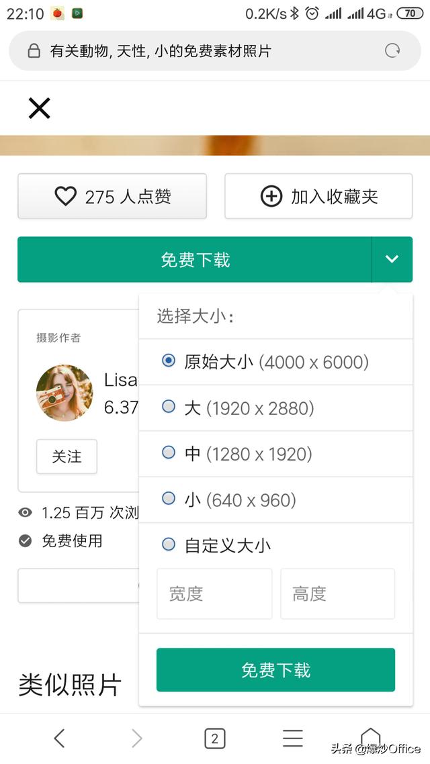Viewport: 430px width, 764px height.
Task: Go back with browser back arrow
Action: 59,738
